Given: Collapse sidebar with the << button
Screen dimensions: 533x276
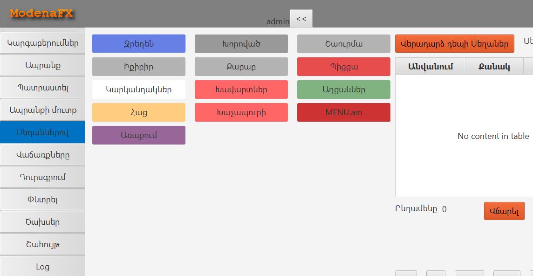Looking at the screenshot, I should click(301, 19).
